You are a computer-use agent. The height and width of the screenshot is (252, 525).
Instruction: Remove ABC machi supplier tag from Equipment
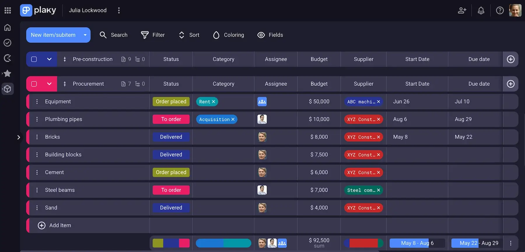(x=378, y=102)
